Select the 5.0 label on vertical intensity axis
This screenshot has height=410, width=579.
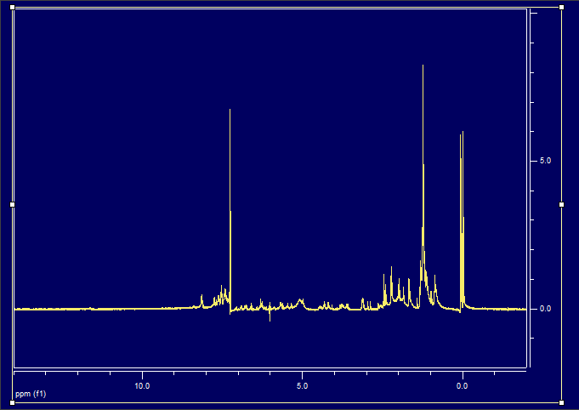click(545, 161)
